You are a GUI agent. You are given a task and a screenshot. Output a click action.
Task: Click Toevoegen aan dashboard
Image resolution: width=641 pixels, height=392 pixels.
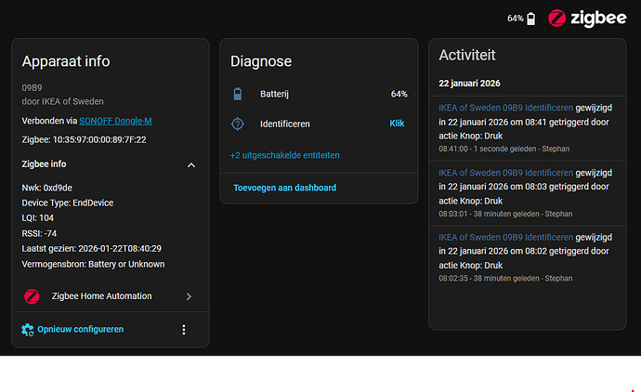(284, 188)
